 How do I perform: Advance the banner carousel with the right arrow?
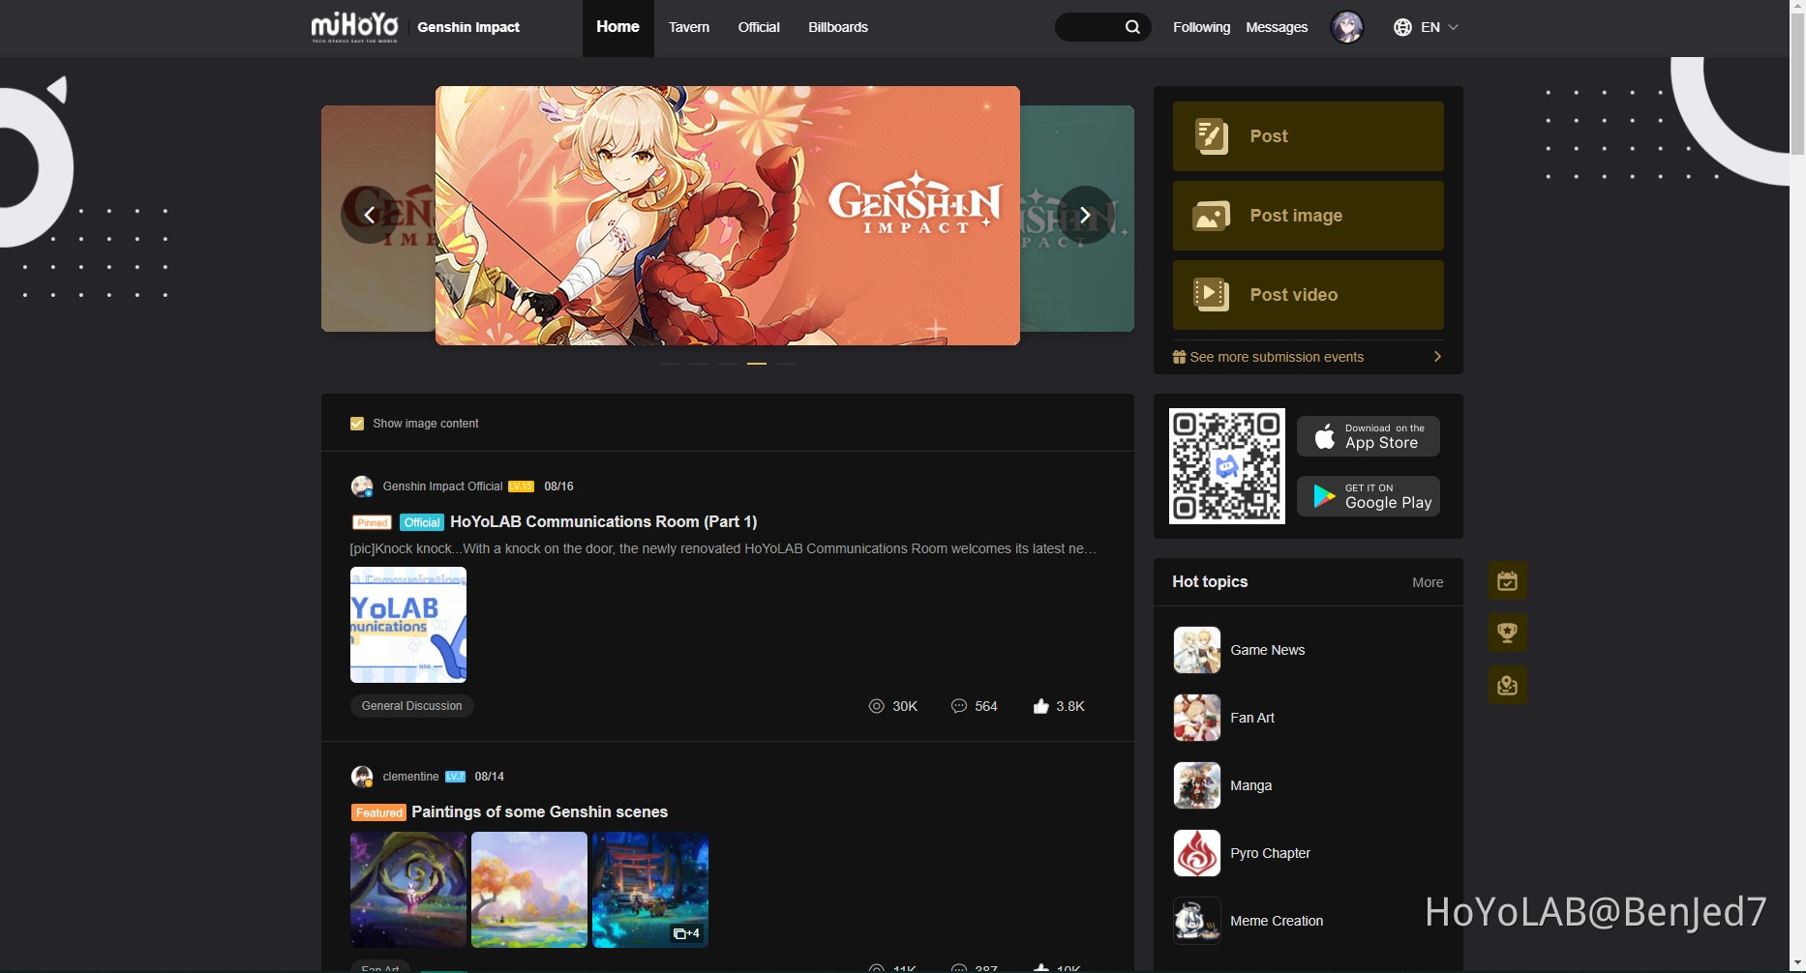pos(1085,215)
